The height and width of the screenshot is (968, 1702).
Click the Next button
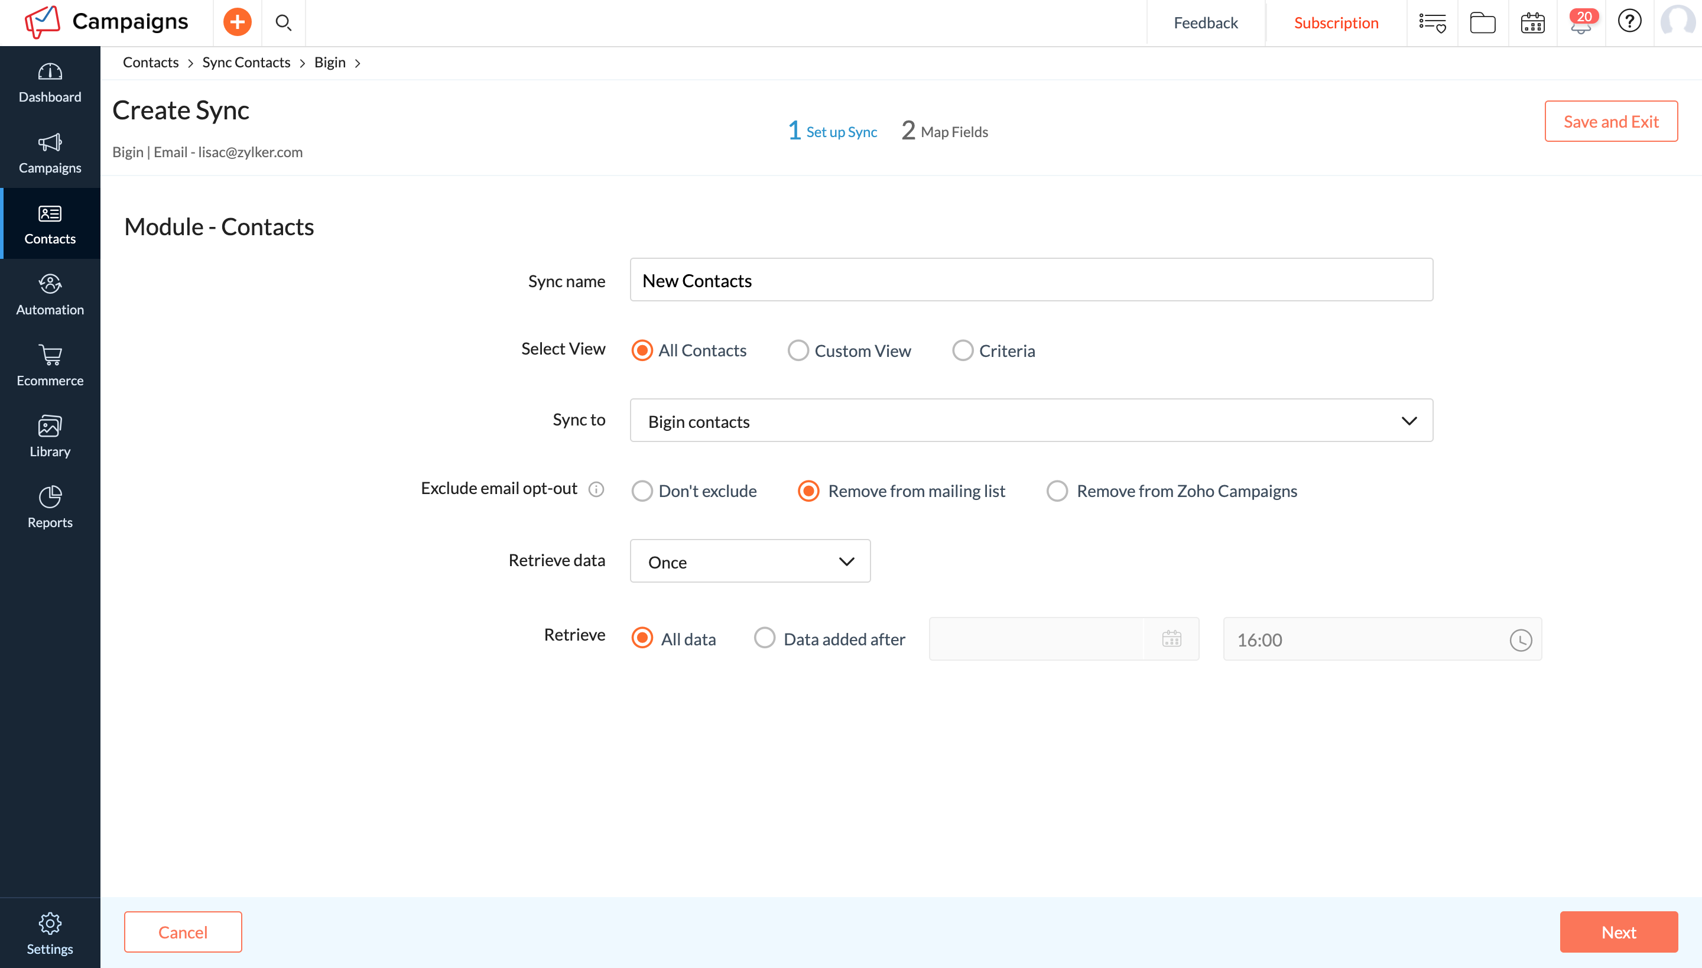1618,932
